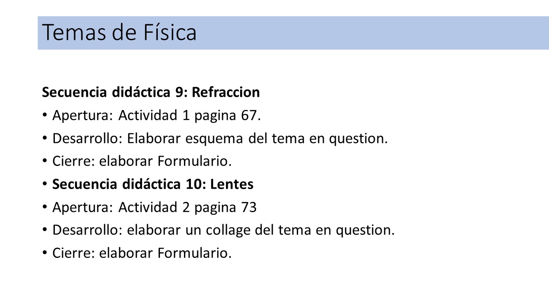Place the cursor on page number "73"
This screenshot has height=308, width=549.
pos(249,207)
